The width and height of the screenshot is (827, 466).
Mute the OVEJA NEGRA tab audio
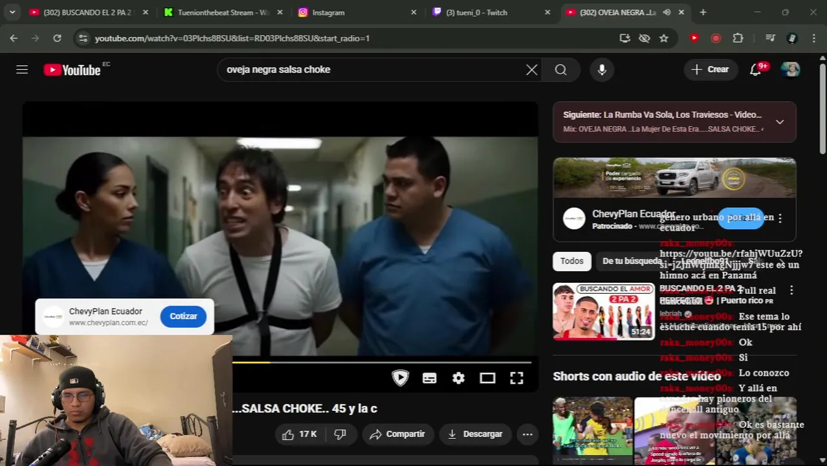coord(667,12)
